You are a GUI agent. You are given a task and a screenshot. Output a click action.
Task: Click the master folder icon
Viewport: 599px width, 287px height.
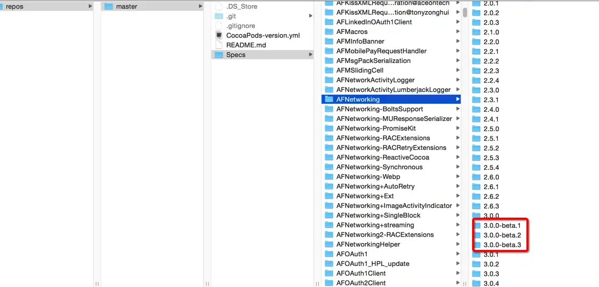pos(109,6)
